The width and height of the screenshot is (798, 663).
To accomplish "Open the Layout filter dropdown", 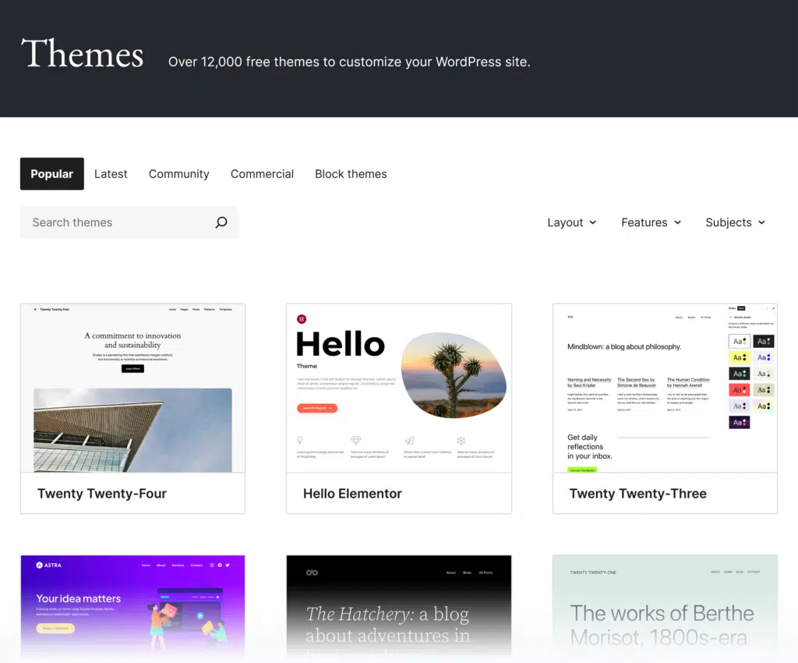I will coord(572,222).
